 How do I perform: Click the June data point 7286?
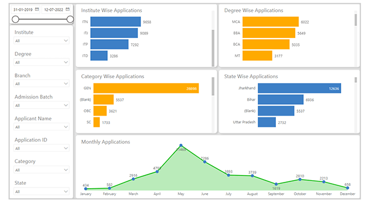[204, 162]
